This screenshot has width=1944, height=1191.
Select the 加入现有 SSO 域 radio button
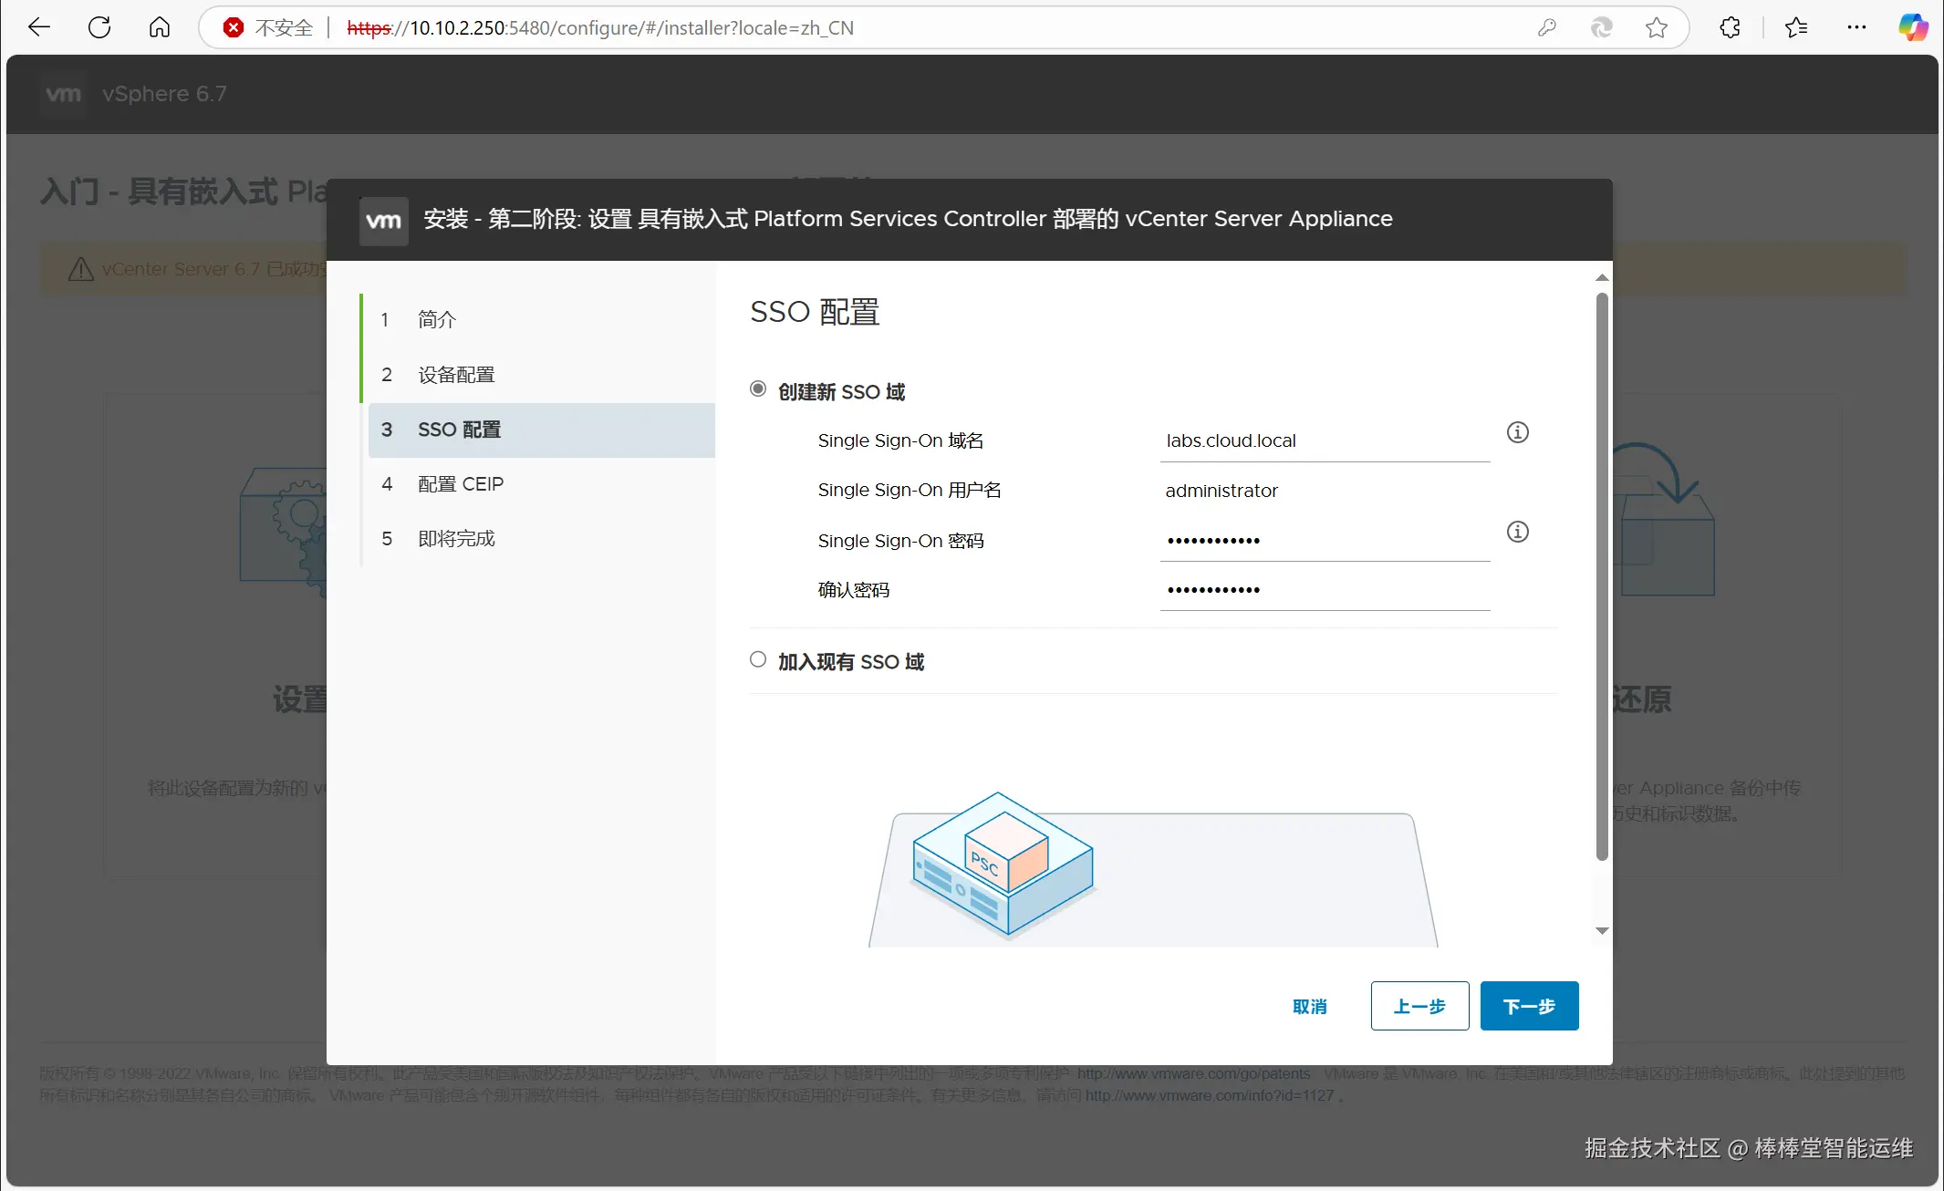pyautogui.click(x=758, y=659)
